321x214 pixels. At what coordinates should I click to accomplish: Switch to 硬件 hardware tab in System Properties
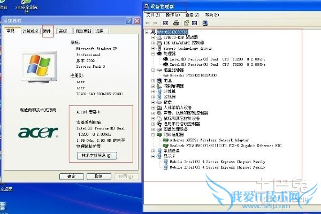click(x=47, y=31)
